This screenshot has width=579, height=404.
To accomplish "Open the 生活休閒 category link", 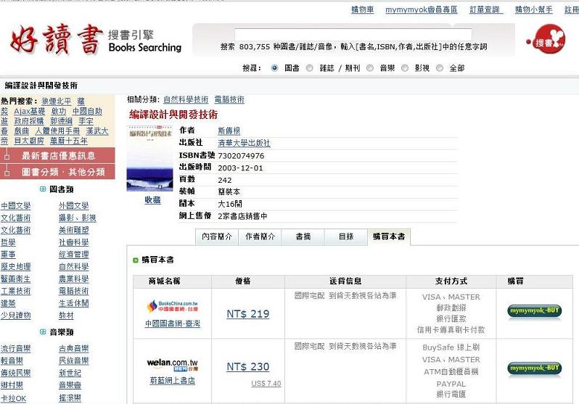I will click(73, 303).
